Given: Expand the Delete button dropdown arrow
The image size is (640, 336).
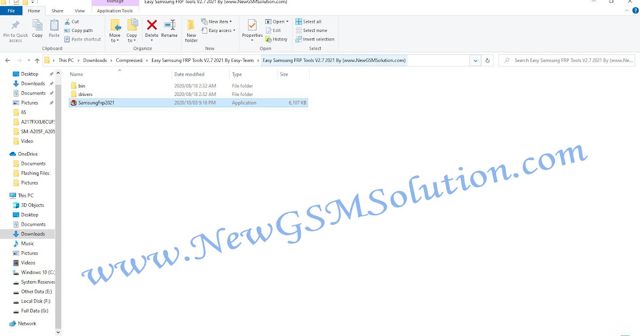Looking at the screenshot, I should [x=152, y=41].
